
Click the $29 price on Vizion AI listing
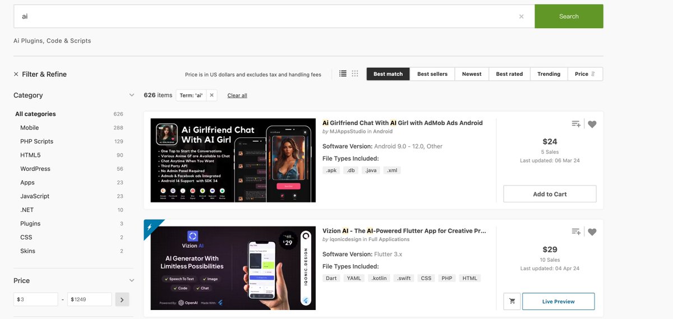550,249
